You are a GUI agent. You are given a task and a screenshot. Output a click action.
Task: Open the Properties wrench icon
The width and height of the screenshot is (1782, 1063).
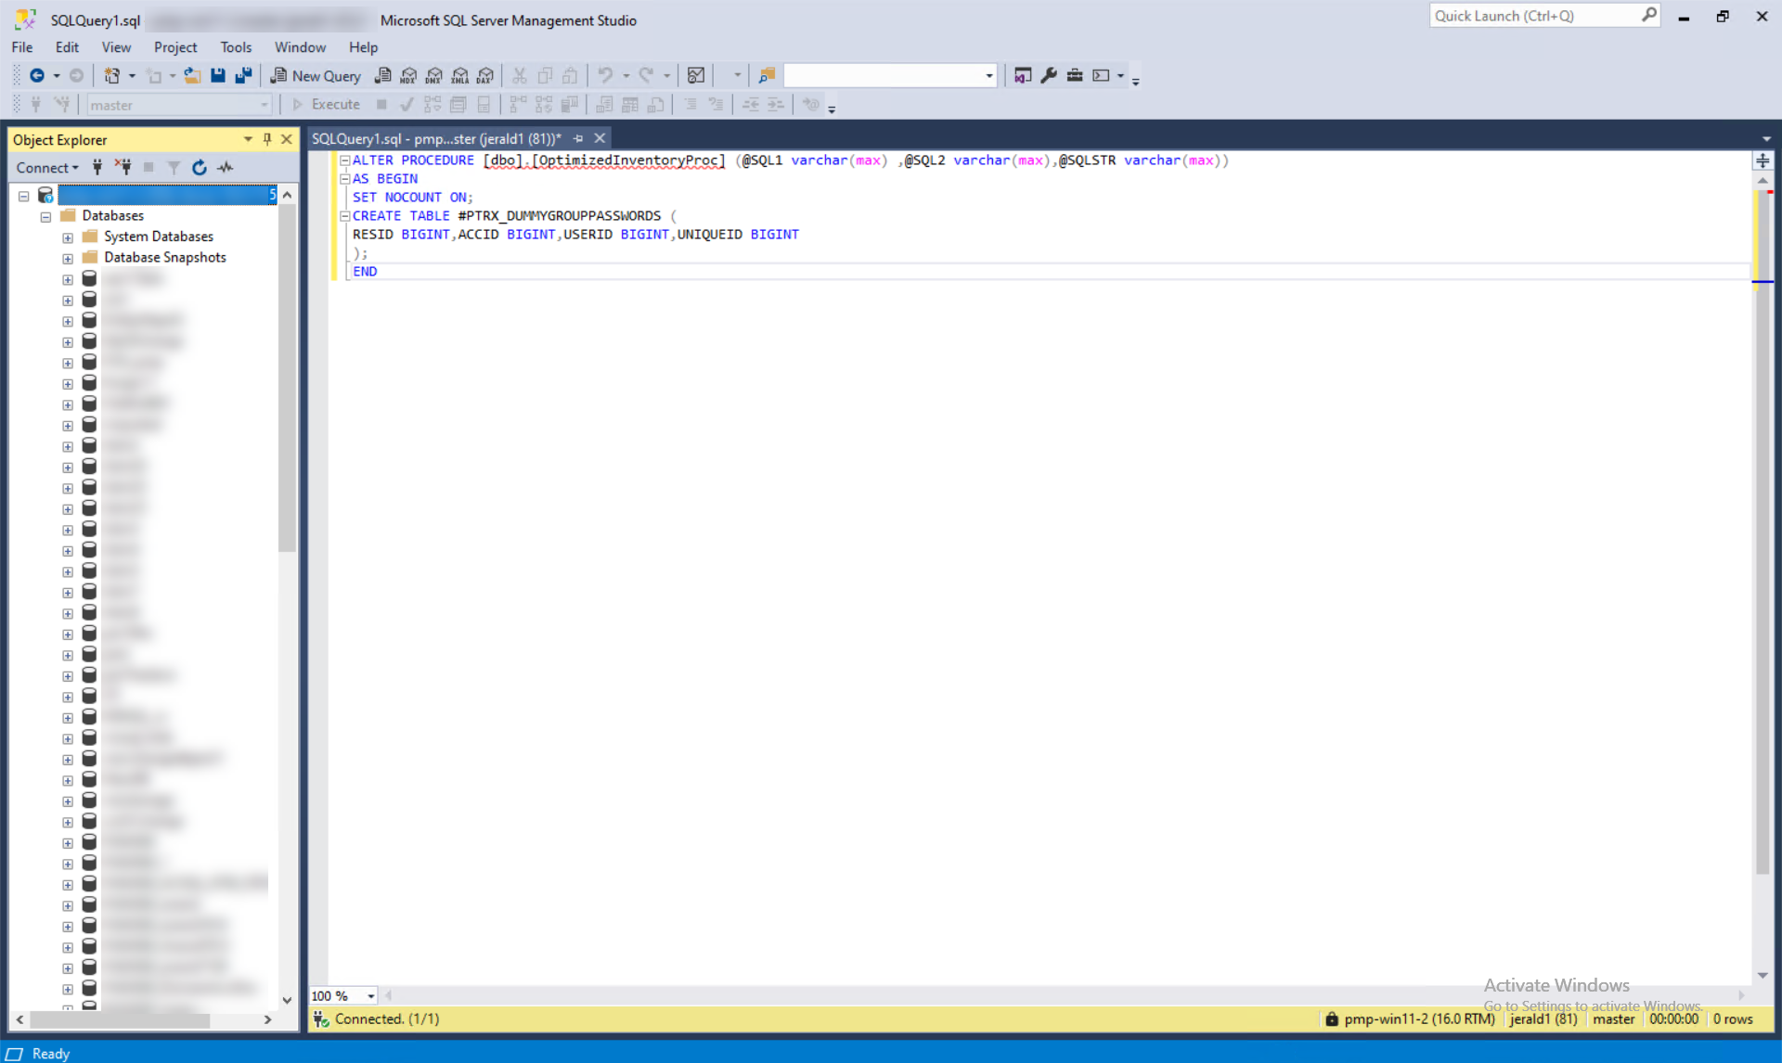pos(1049,76)
